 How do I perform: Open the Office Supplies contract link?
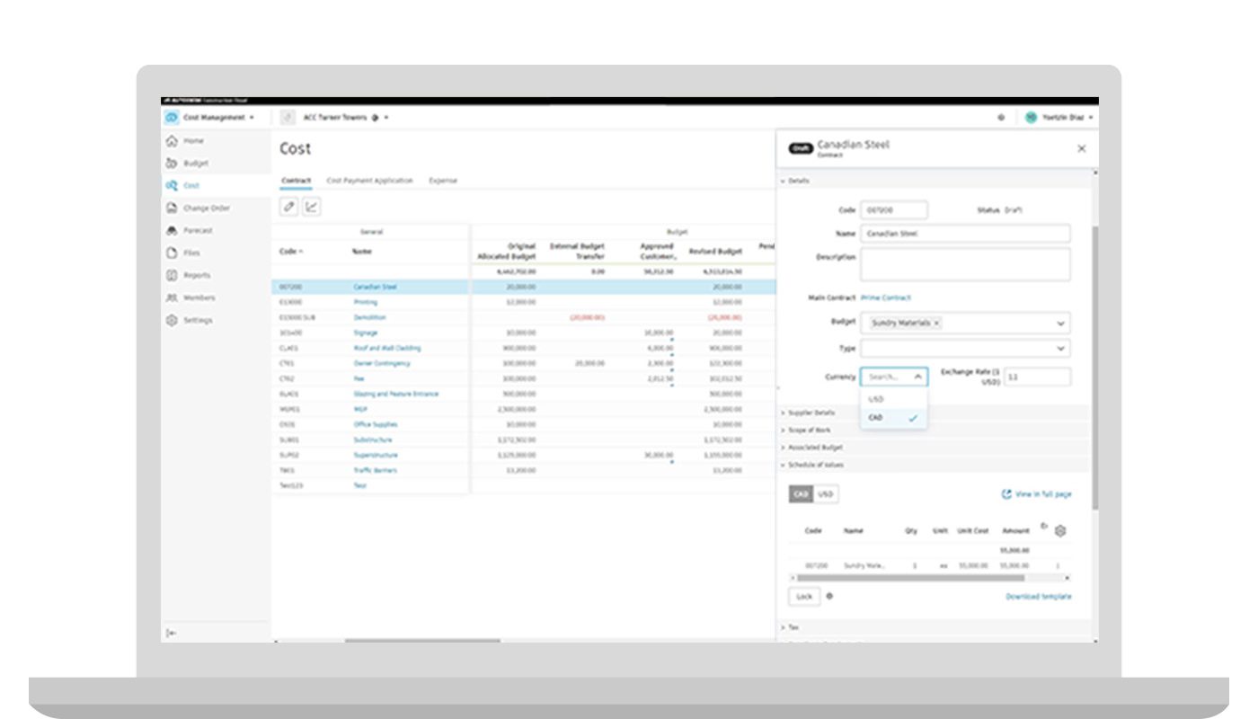376,424
